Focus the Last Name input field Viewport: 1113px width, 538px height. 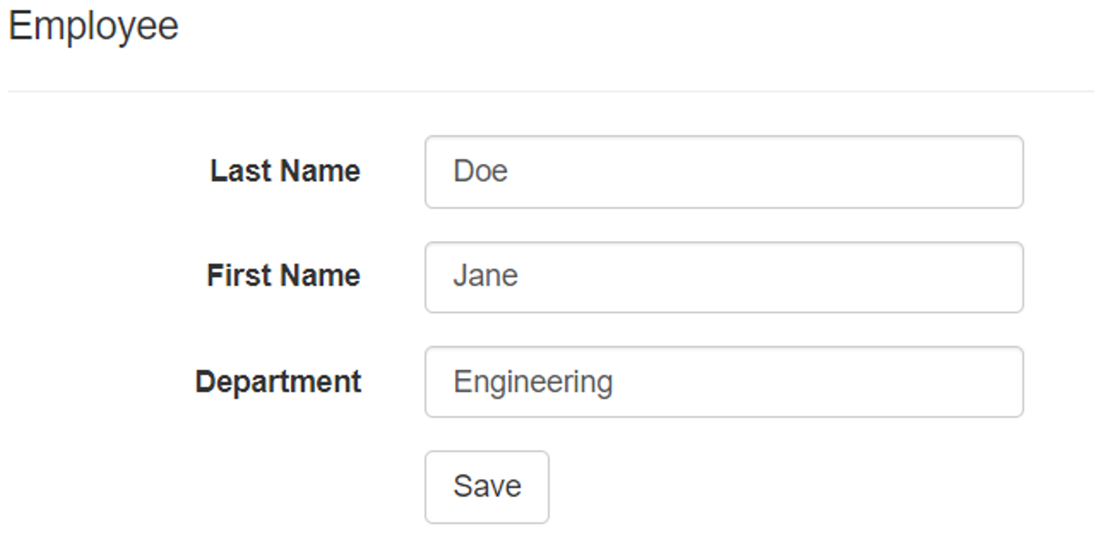coord(724,172)
